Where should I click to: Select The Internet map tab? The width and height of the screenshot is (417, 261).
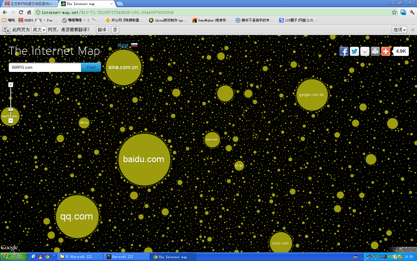[x=87, y=4]
